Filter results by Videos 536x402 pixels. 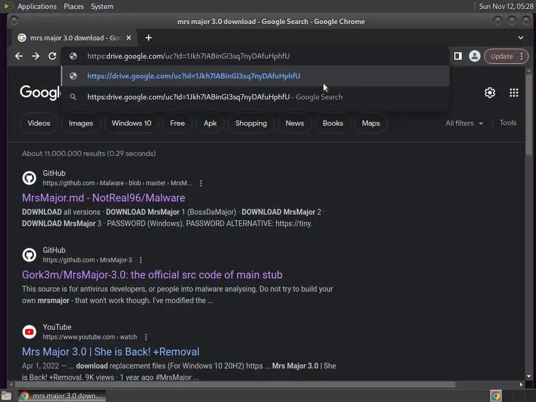[x=39, y=123]
